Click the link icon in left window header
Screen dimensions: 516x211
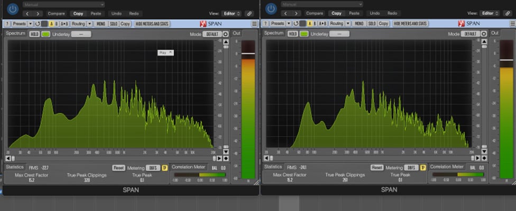pyautogui.click(x=249, y=14)
